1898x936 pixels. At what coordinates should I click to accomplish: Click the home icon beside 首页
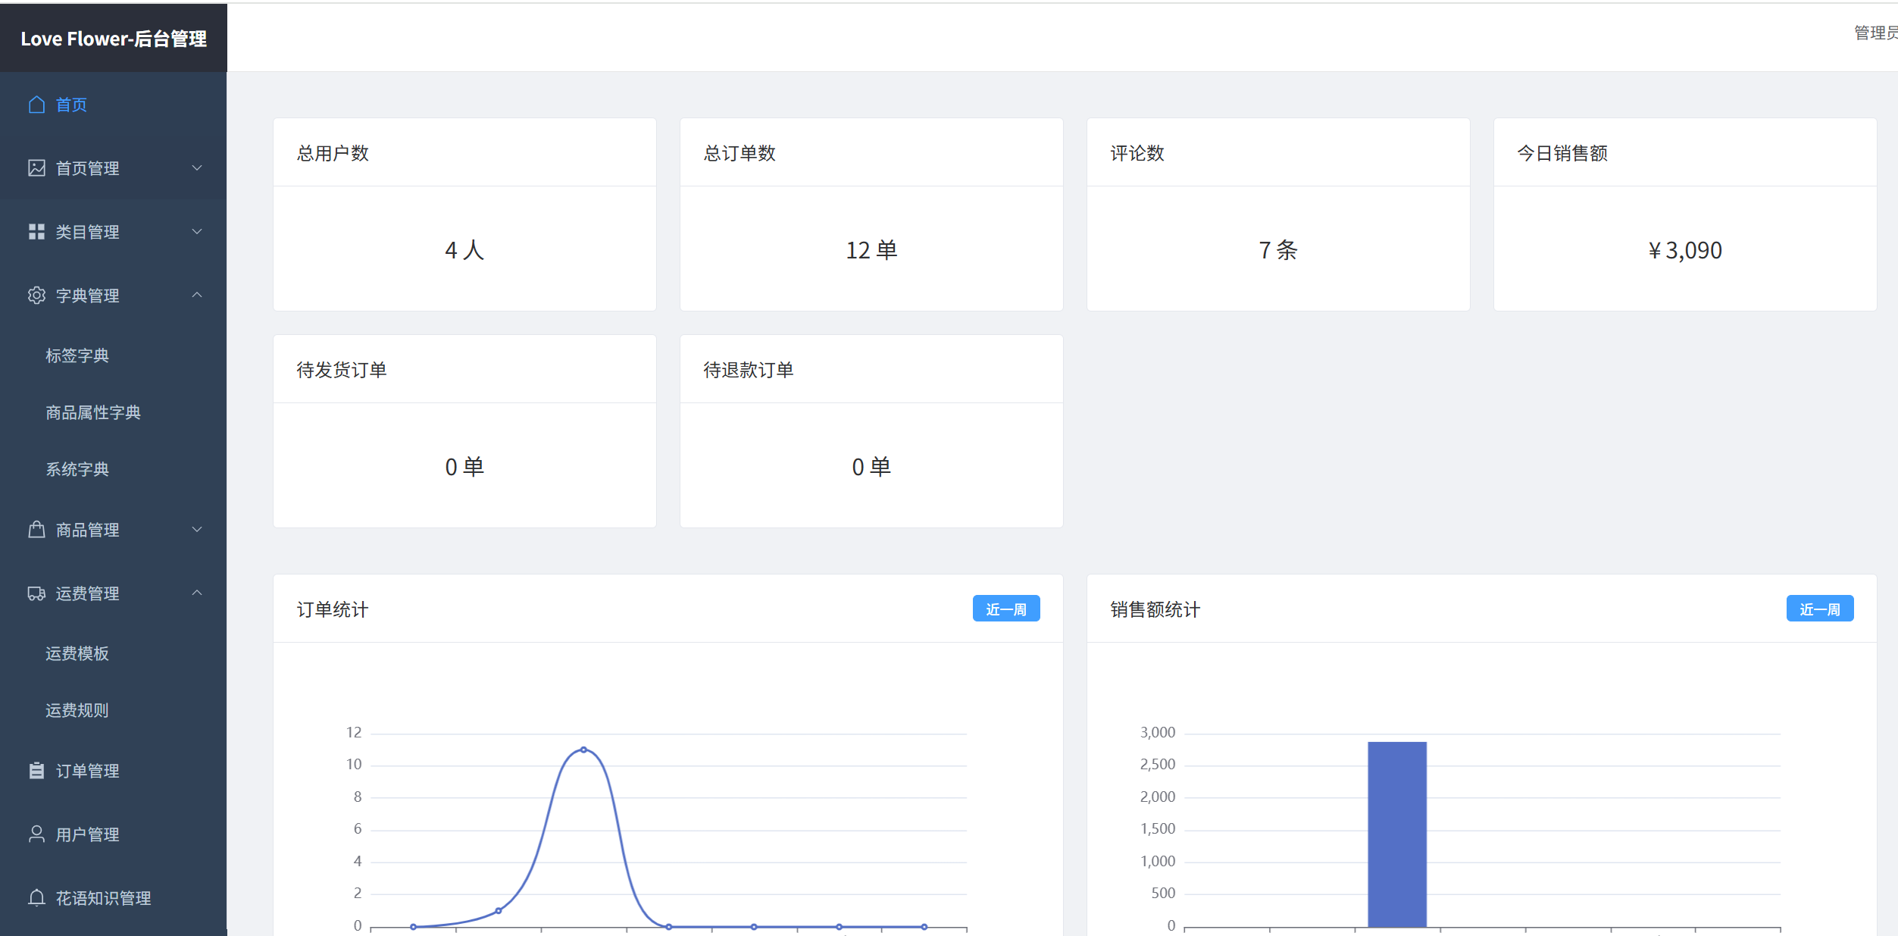tap(36, 105)
